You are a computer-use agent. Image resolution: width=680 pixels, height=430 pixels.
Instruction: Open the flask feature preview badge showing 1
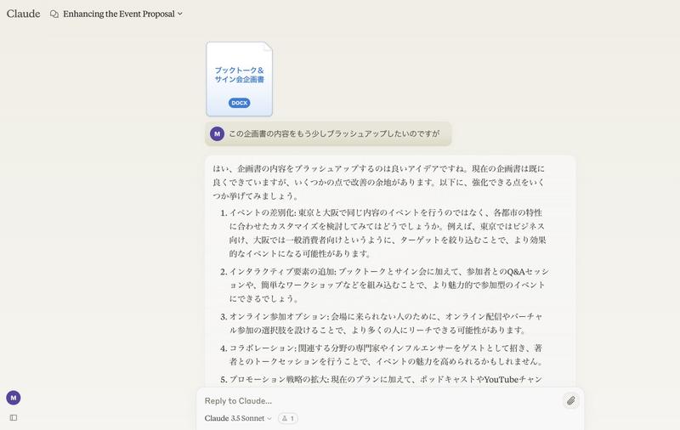click(288, 418)
